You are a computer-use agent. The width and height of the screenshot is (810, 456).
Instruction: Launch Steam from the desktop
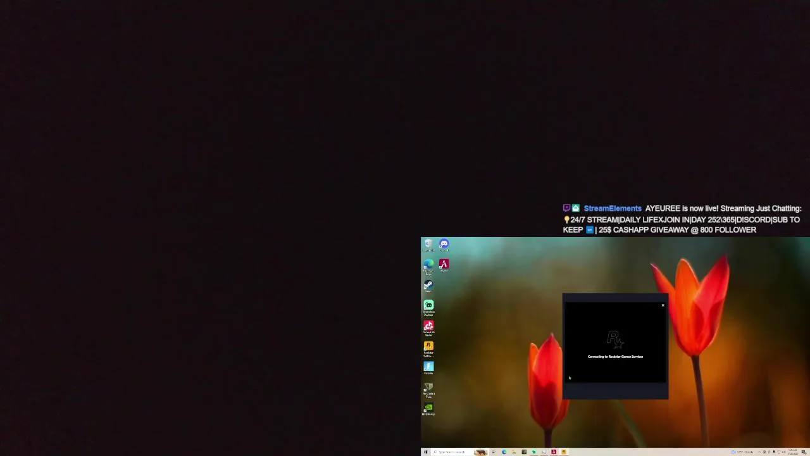tap(428, 286)
